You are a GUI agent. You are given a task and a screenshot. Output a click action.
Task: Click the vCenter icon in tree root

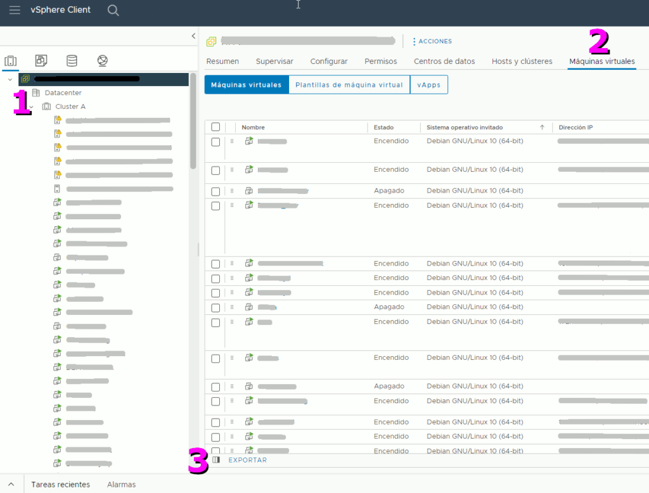pyautogui.click(x=25, y=79)
